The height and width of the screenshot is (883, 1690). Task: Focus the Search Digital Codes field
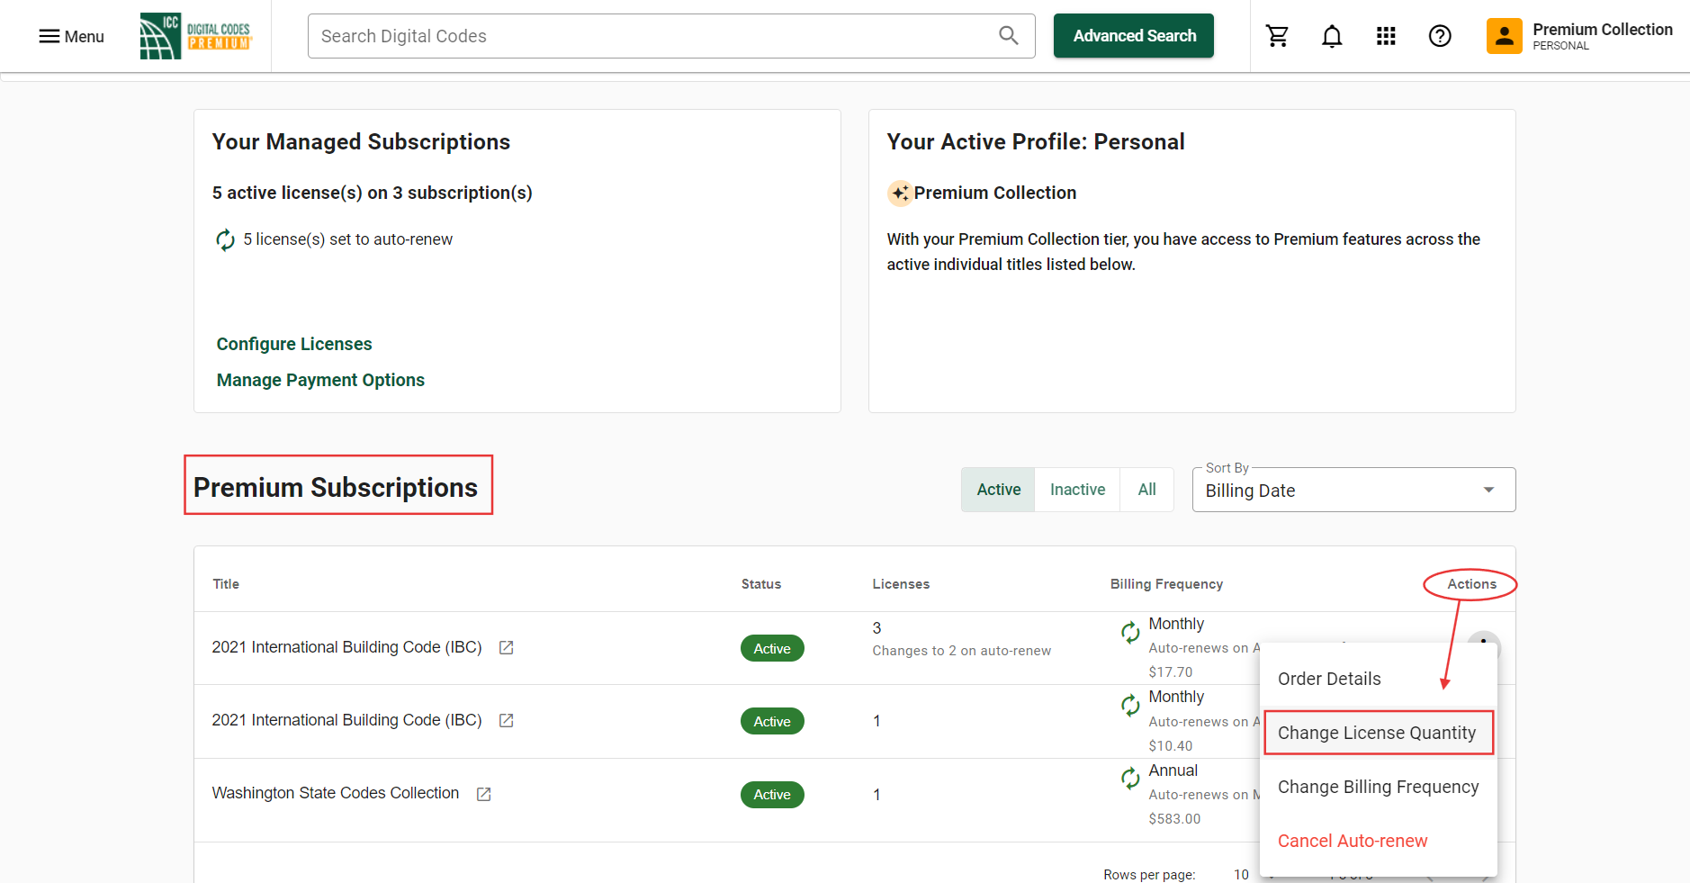point(671,36)
